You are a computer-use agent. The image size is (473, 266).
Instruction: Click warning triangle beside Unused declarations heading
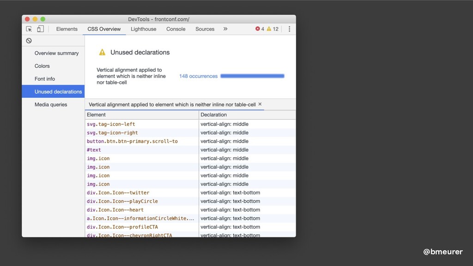point(102,53)
